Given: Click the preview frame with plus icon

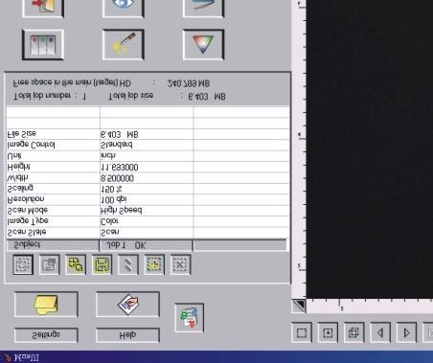Looking at the screenshot, I should [328, 333].
